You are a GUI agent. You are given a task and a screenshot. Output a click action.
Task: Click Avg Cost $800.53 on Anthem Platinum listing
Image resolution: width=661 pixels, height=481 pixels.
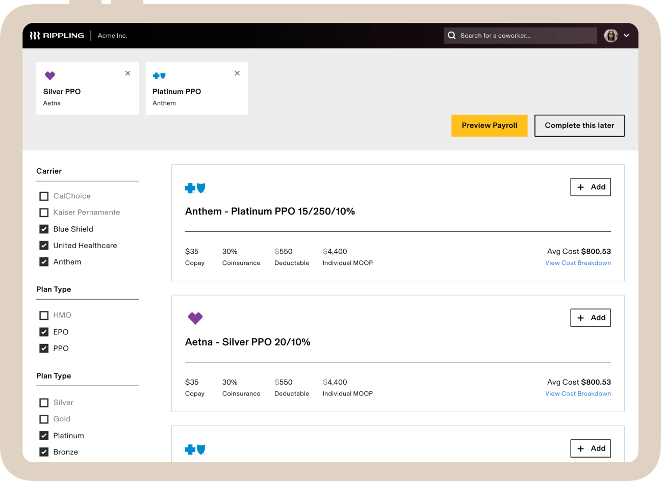[x=579, y=252]
